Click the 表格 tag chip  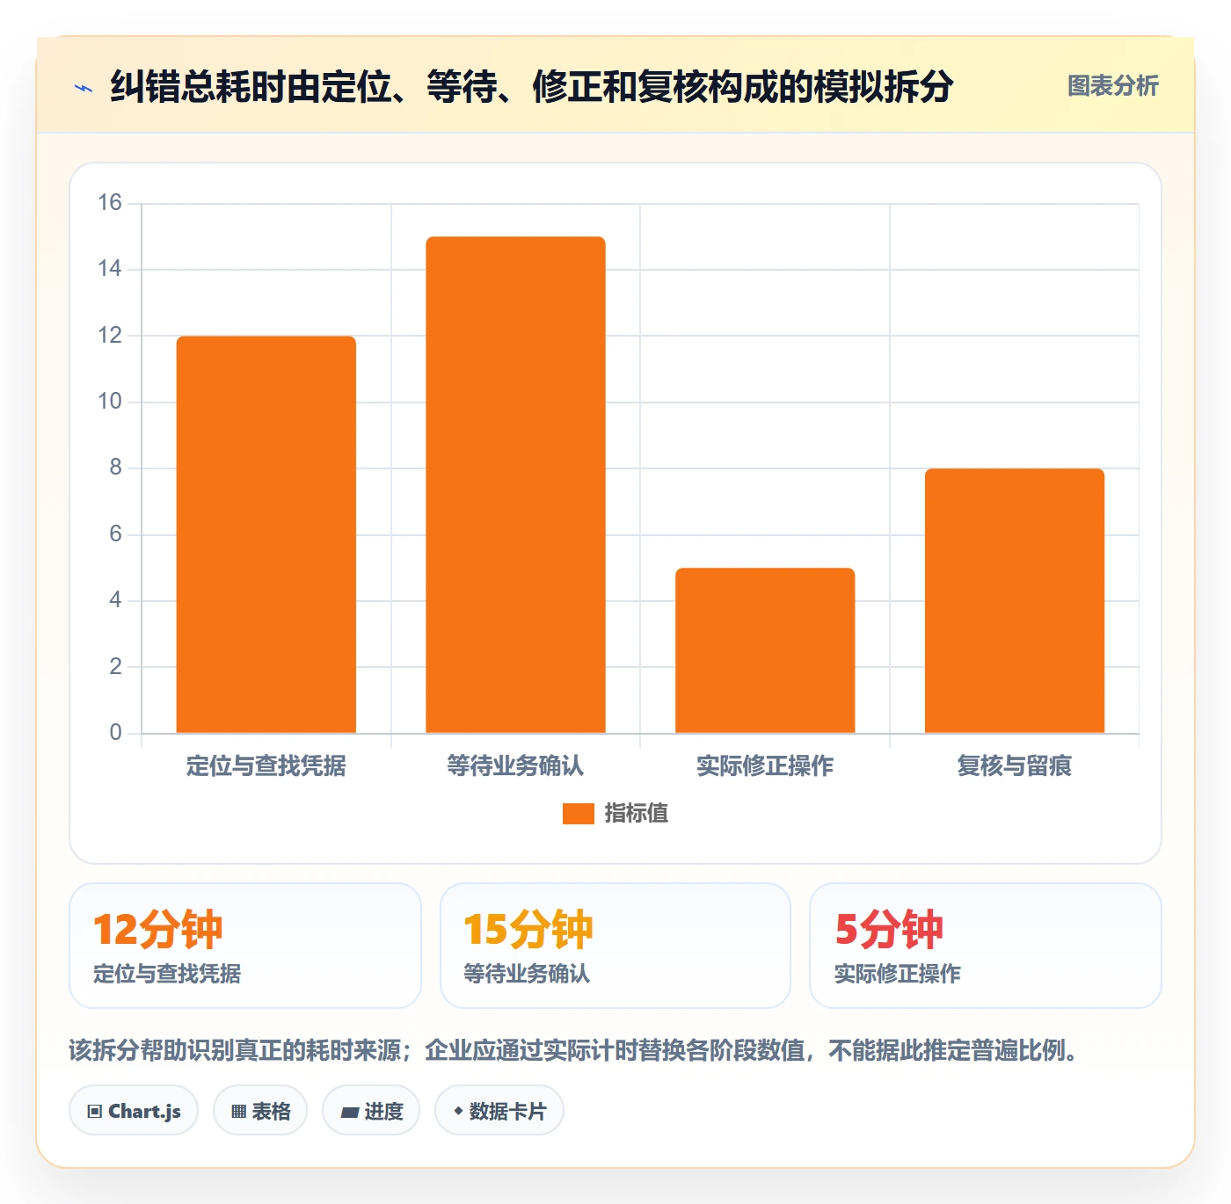point(260,1111)
